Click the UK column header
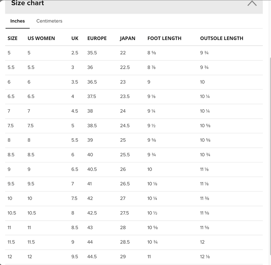This screenshot has width=271, height=265. coord(75,38)
